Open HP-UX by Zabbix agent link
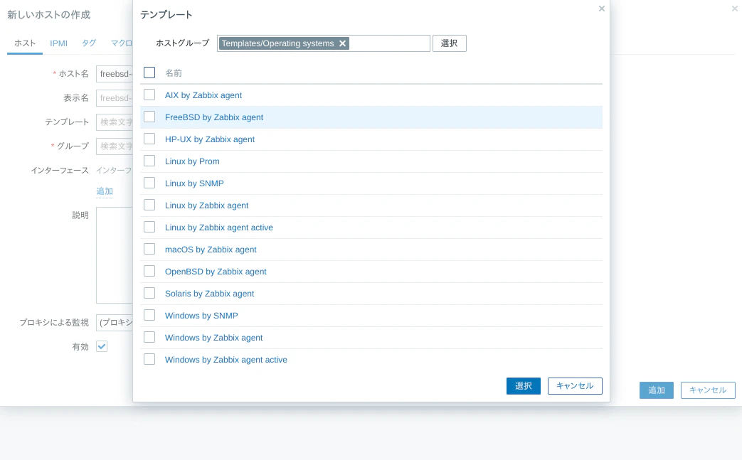This screenshot has width=742, height=460. (210, 139)
